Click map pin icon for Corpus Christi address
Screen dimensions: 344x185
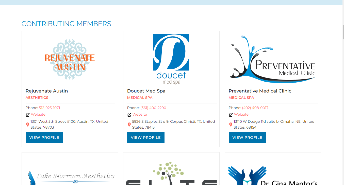[x=129, y=125]
